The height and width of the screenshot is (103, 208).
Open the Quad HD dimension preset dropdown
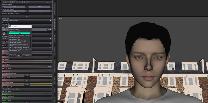pyautogui.click(x=23, y=2)
